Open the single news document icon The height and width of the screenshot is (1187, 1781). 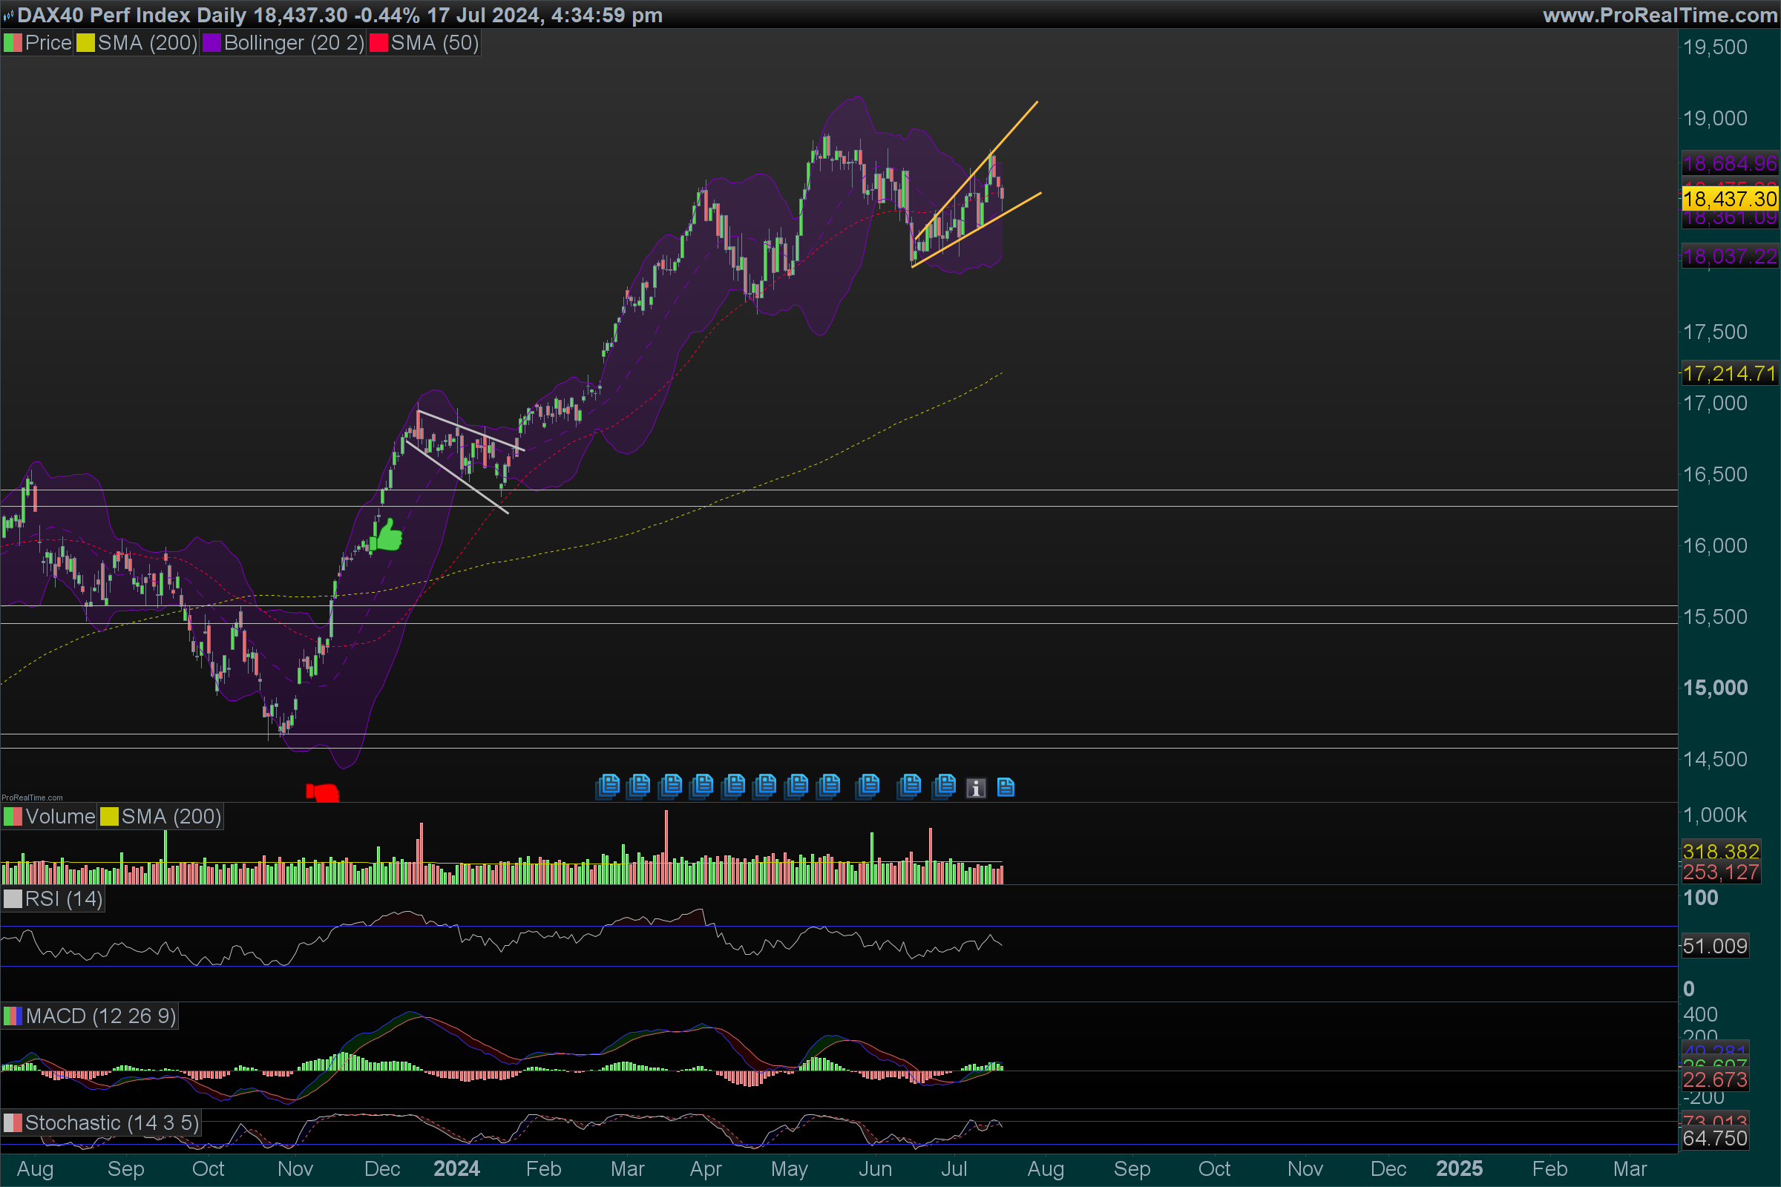pos(1006,787)
